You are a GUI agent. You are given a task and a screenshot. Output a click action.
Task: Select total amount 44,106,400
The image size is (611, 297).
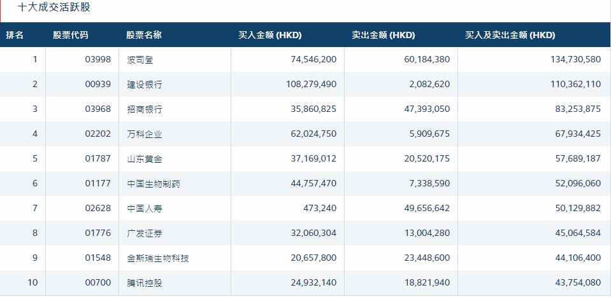pos(579,258)
